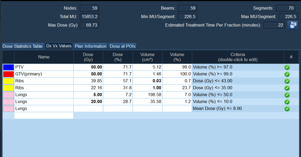This screenshot has width=301, height=157.
Task: Select the Estimated Treatment Time value box
Action: tap(274, 25)
